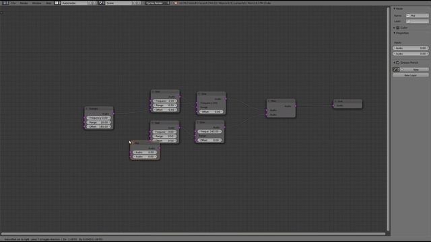The height and width of the screenshot is (242, 431).
Task: Click connected Mix node first Audio input socket
Action: pyautogui.click(x=267, y=110)
